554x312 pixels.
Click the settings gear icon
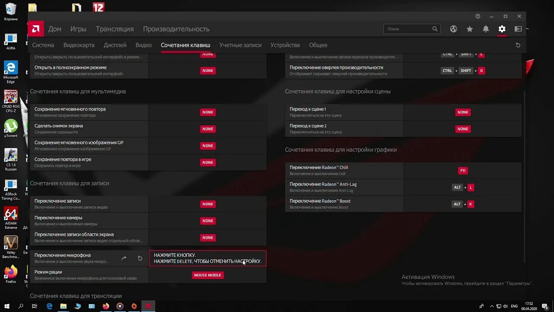click(502, 29)
